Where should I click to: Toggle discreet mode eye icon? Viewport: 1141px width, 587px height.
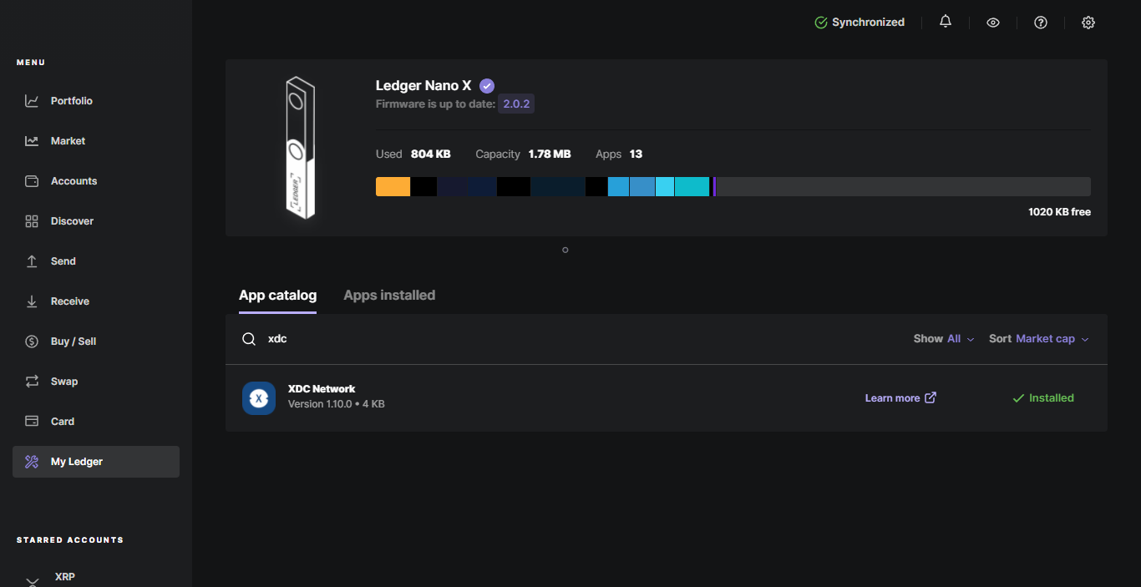(992, 23)
